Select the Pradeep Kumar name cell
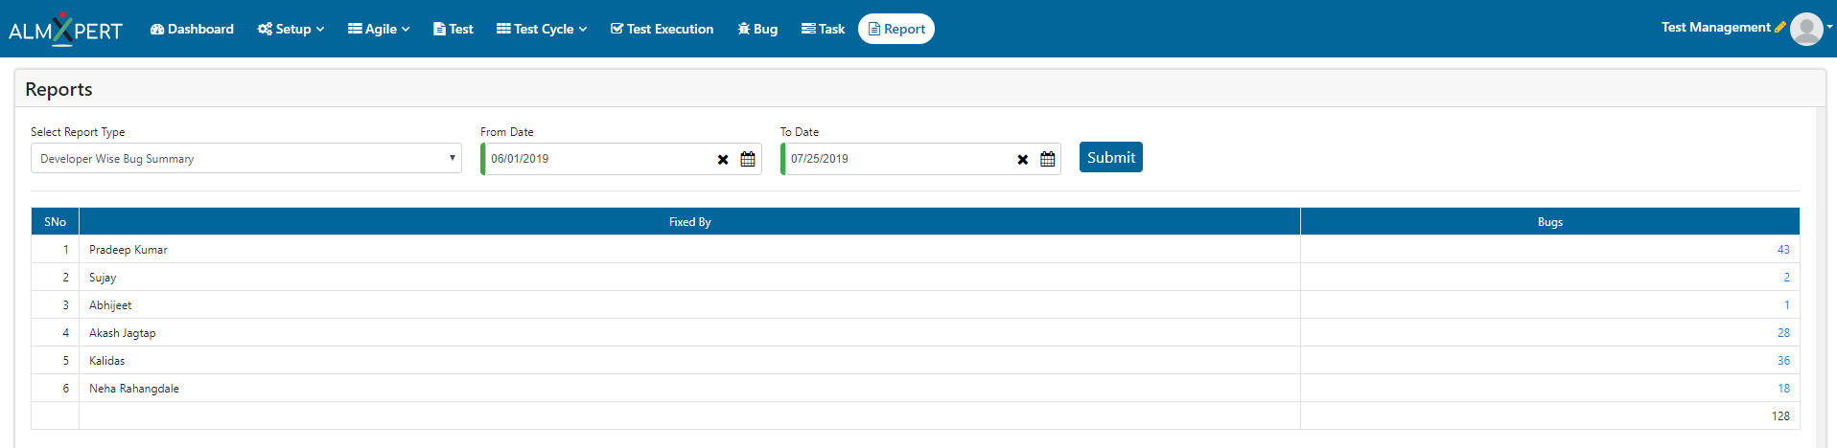The image size is (1837, 448). click(690, 250)
